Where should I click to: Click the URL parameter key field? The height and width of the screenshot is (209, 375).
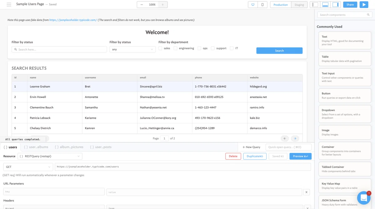(x=54, y=192)
